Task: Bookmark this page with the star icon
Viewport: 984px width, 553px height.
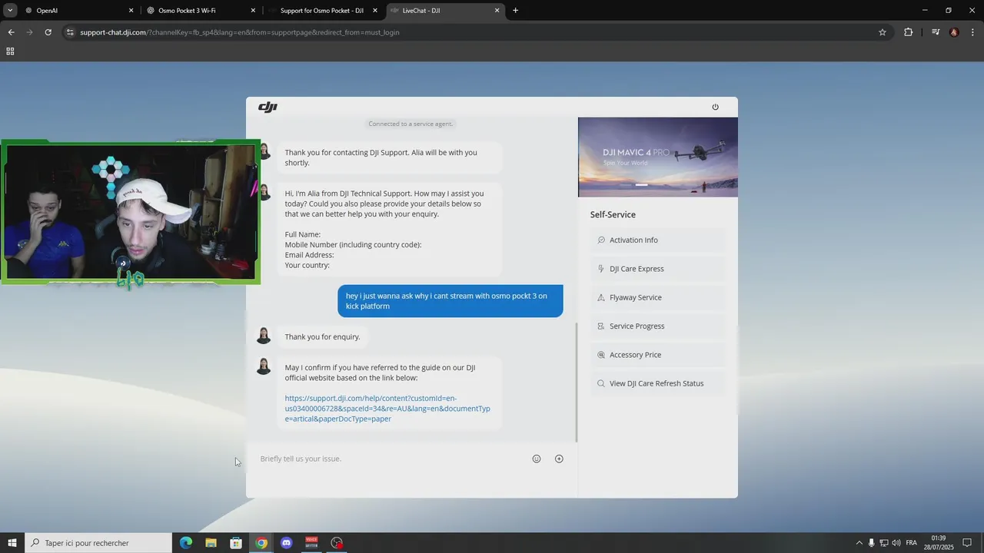Action: [883, 32]
